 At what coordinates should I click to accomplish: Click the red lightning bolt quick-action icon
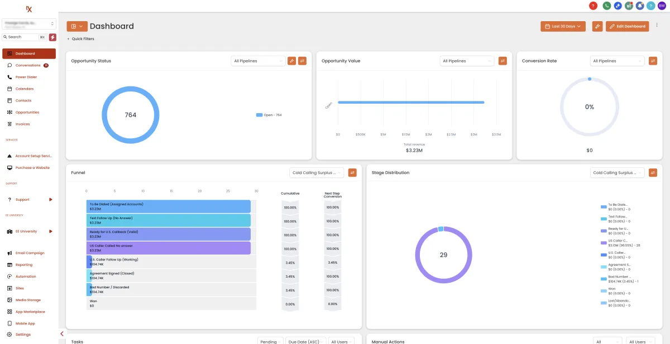click(52, 37)
